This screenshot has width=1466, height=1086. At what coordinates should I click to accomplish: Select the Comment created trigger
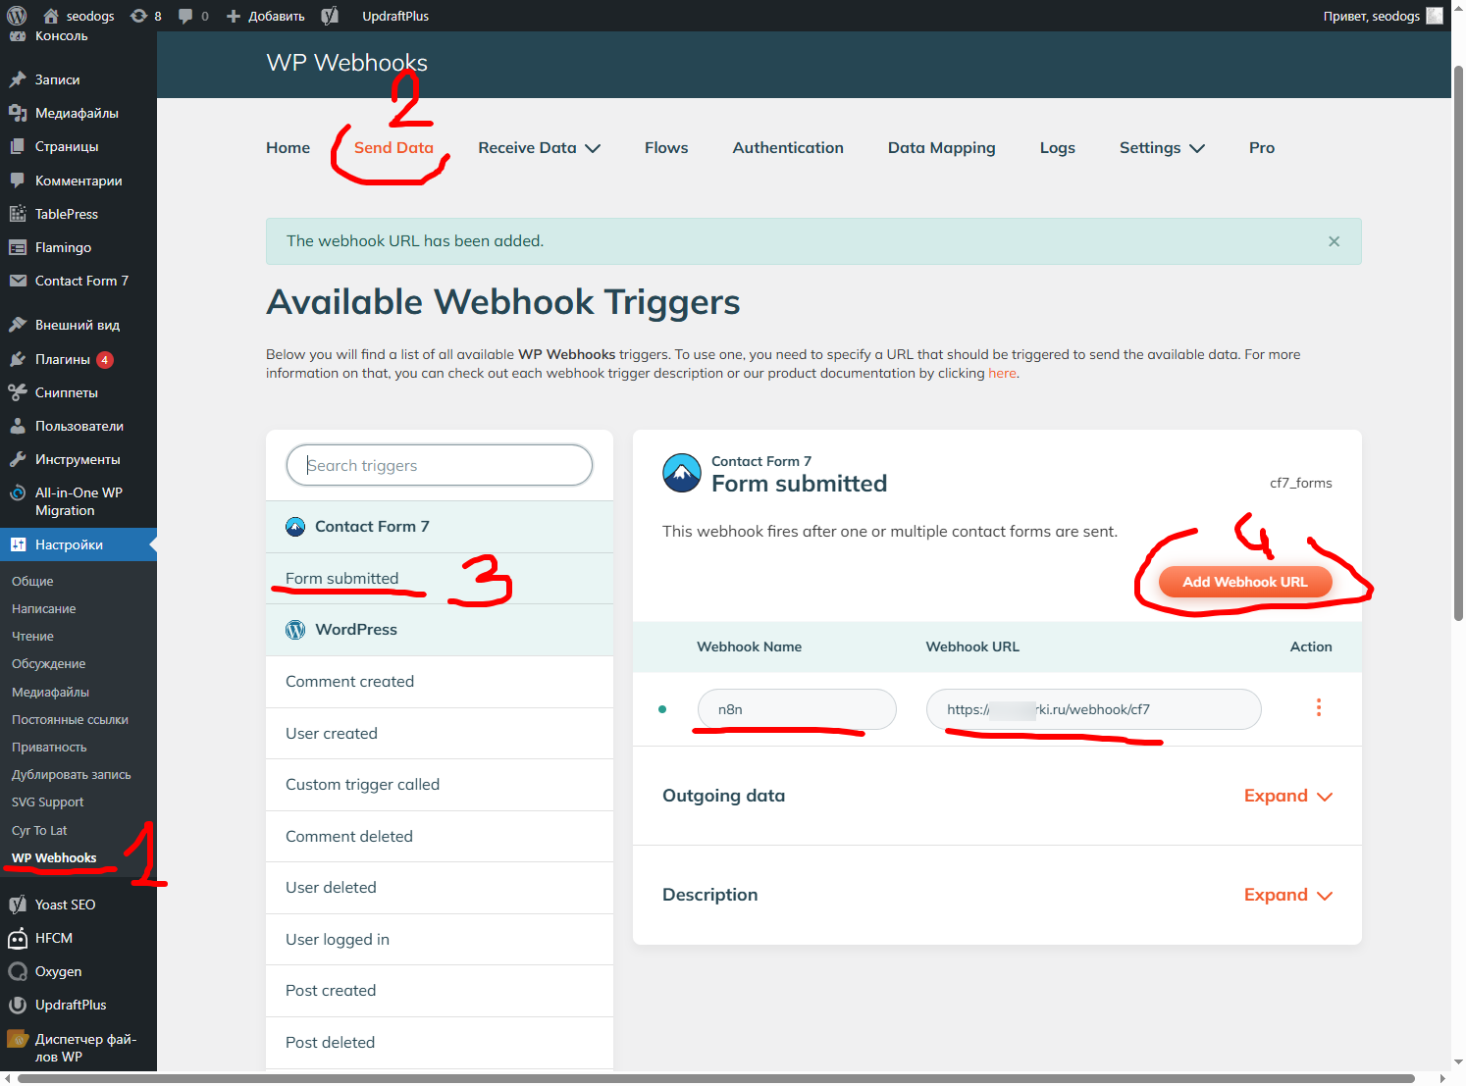(x=440, y=682)
